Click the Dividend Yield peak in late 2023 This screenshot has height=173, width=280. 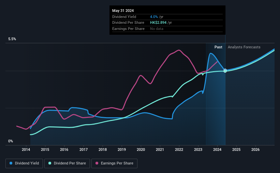click(211, 53)
